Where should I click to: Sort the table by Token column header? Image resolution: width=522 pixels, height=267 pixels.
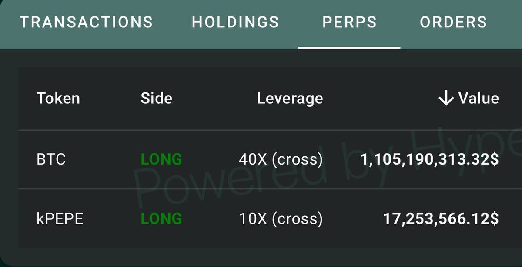pyautogui.click(x=58, y=99)
